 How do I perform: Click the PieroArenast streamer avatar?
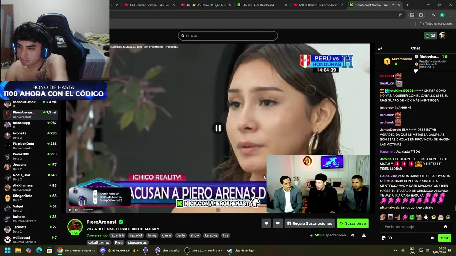pos(75,227)
